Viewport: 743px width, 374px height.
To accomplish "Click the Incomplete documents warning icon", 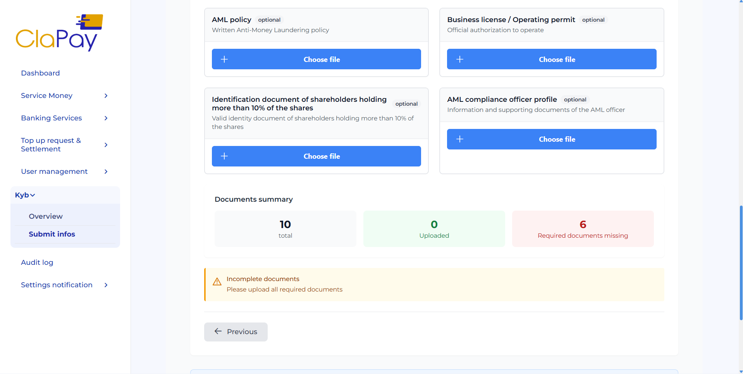I will pyautogui.click(x=217, y=281).
